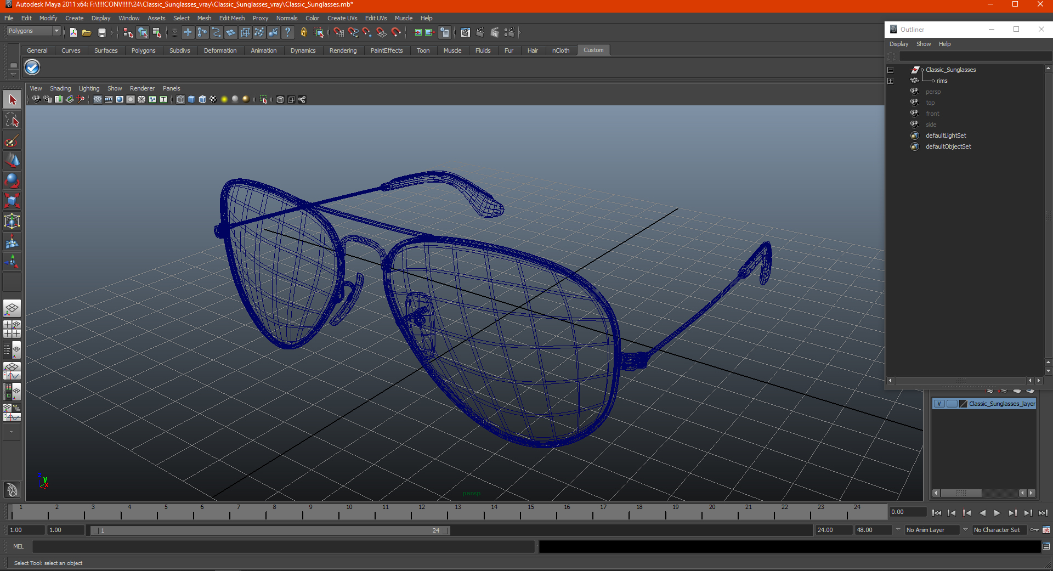
Task: Click the current time field 0.00
Action: click(x=908, y=512)
